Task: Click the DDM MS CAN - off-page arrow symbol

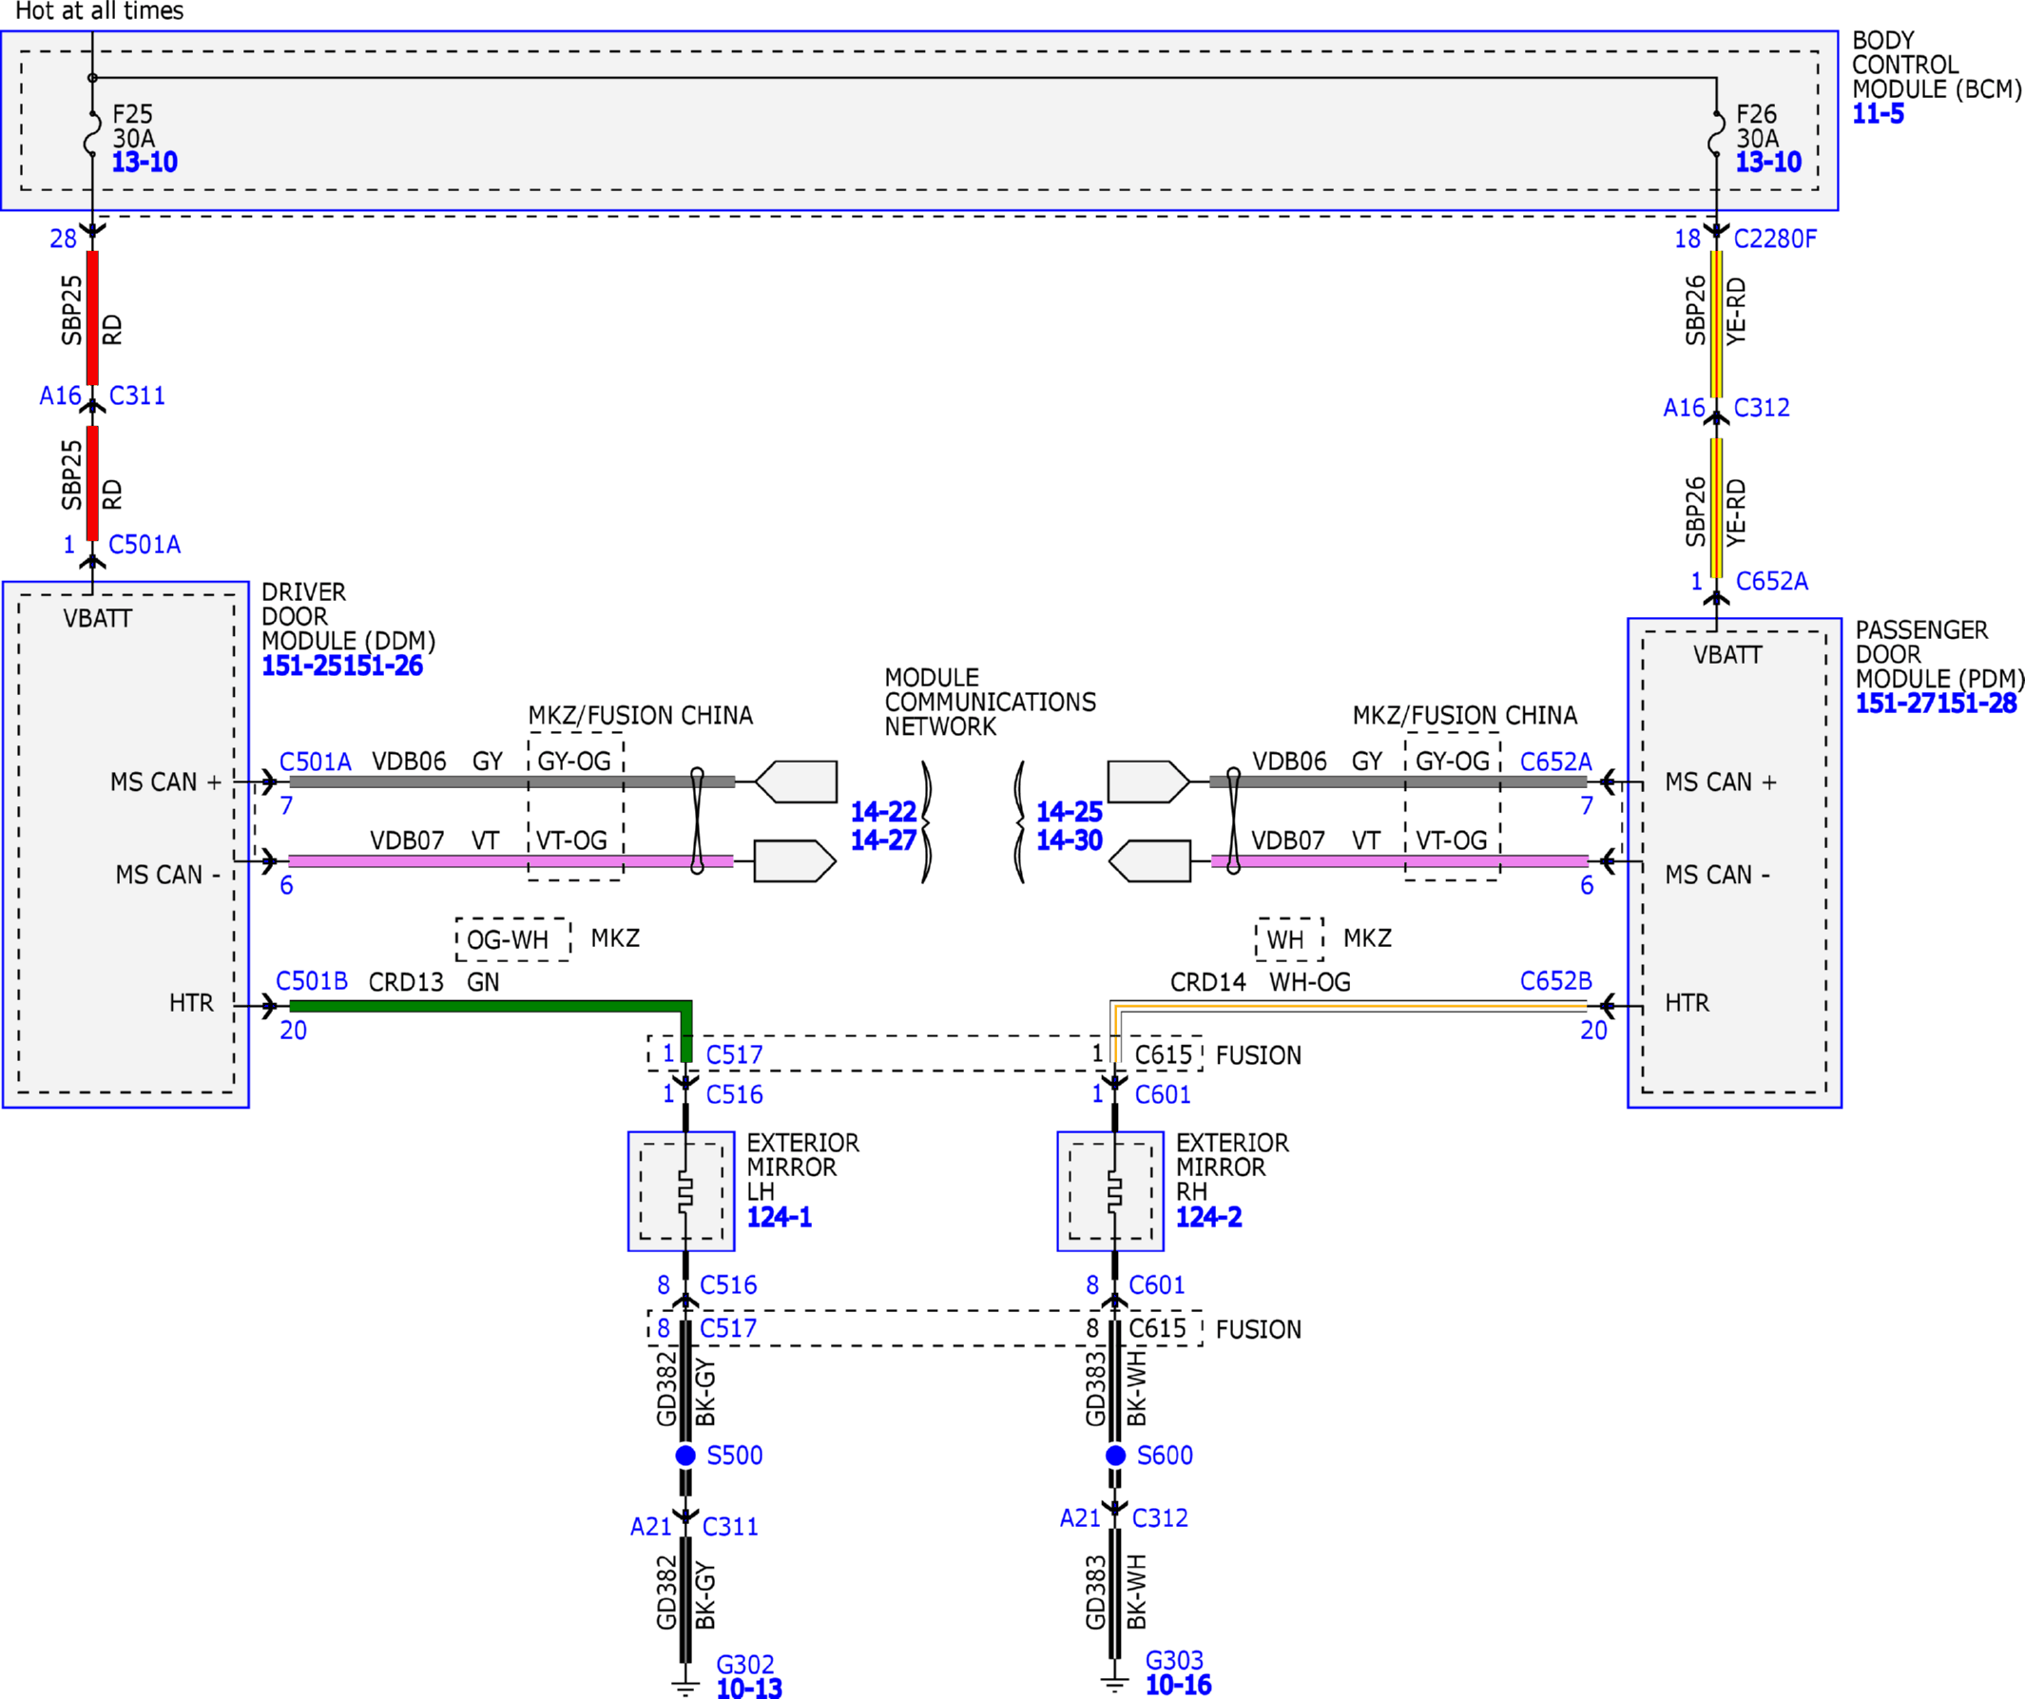Action: (x=795, y=861)
